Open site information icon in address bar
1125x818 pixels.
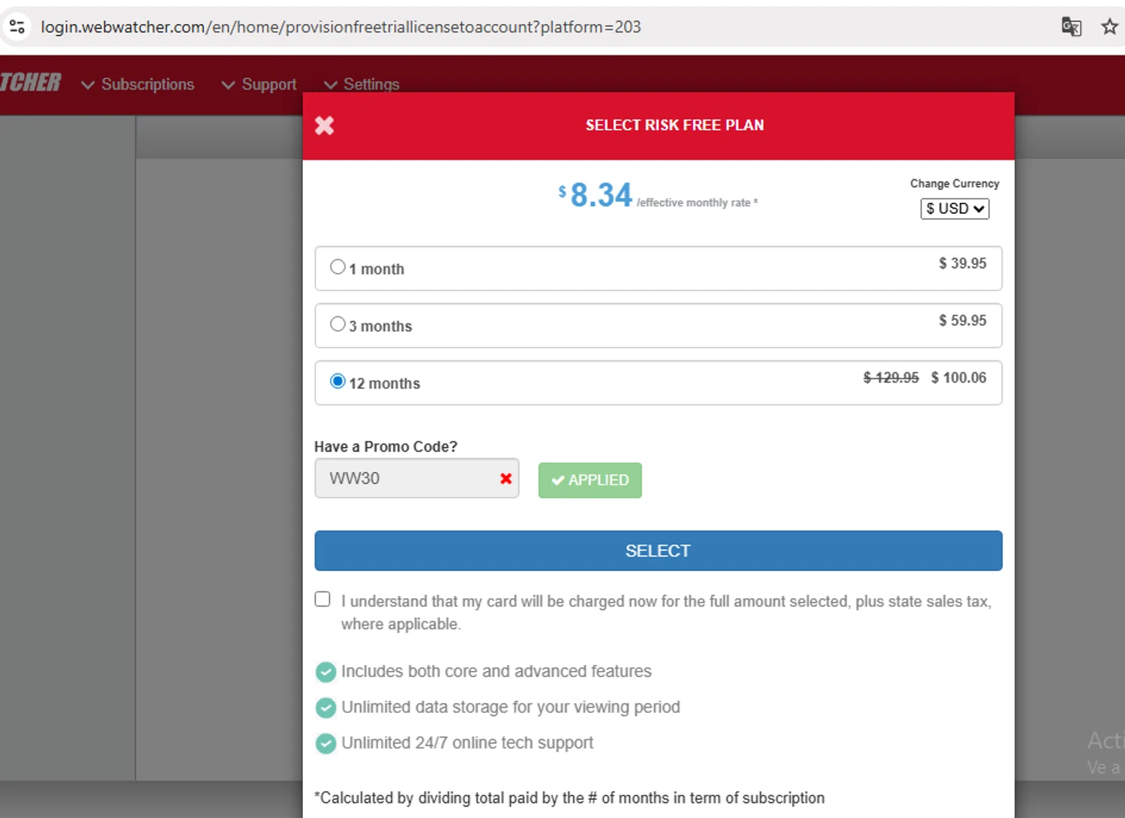[x=17, y=27]
